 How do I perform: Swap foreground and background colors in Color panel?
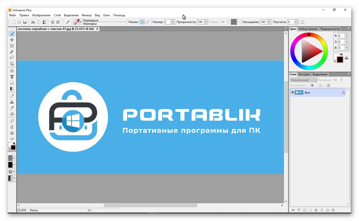[x=335, y=61]
